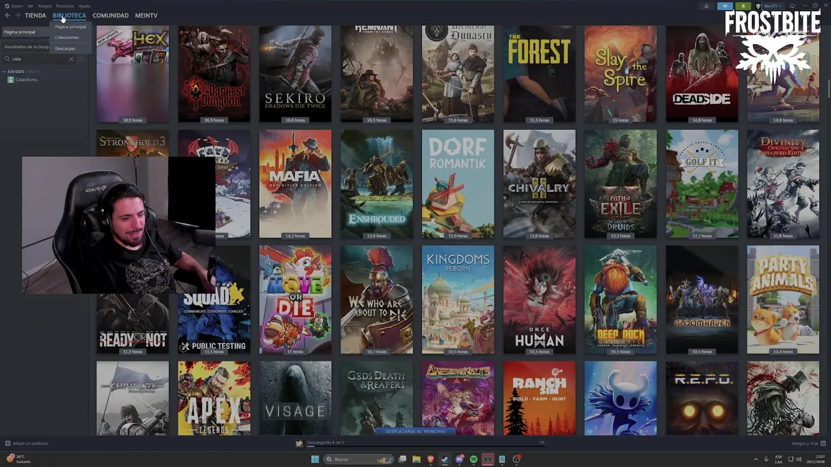Open the blue announcements megaphone icon
Viewport: 831px width, 467px height.
[x=725, y=6]
